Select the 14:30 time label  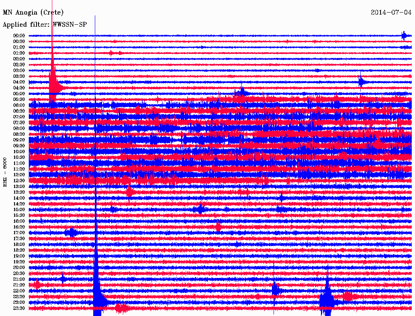[x=19, y=204]
